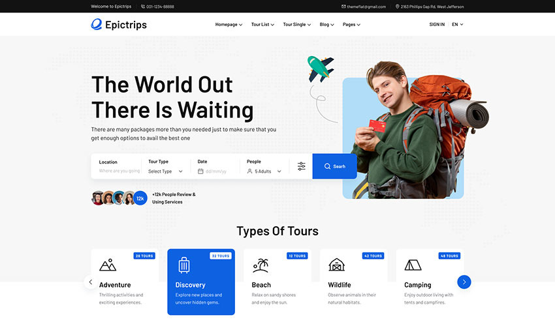The height and width of the screenshot is (326, 555).
Task: Click the calendar icon in Date field
Action: pos(200,171)
